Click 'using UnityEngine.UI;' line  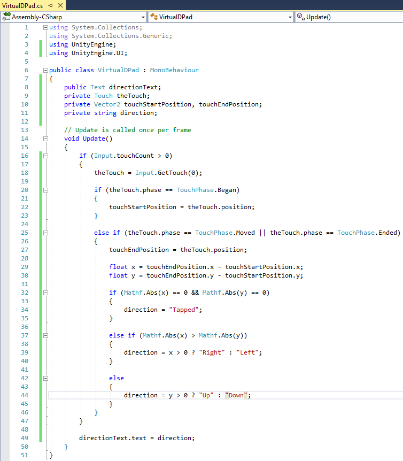(88, 53)
